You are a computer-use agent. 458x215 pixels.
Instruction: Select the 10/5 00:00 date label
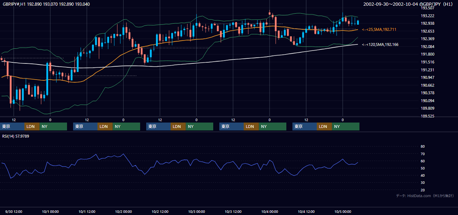343,212
